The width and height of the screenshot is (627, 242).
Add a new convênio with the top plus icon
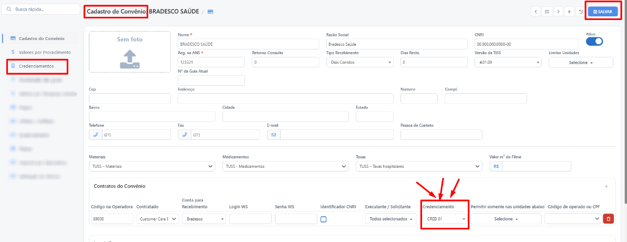(569, 12)
